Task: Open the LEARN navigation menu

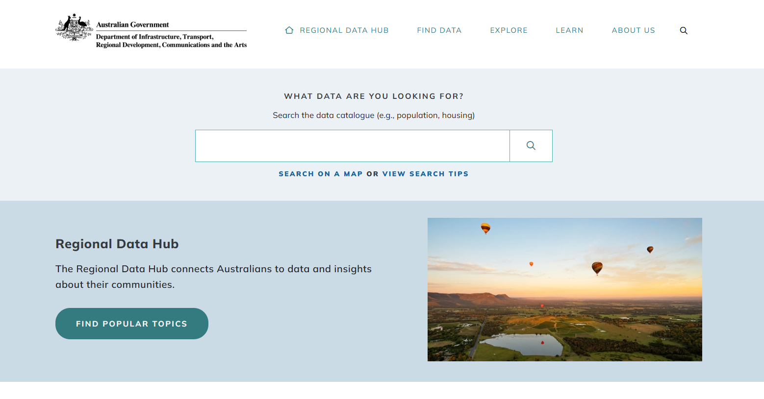Action: [569, 30]
